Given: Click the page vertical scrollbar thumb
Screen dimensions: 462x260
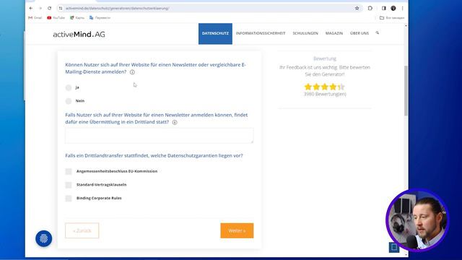Looking at the screenshot, I should 406,90.
